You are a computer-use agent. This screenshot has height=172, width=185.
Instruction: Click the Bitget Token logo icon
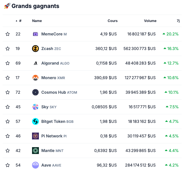[x=35, y=121]
